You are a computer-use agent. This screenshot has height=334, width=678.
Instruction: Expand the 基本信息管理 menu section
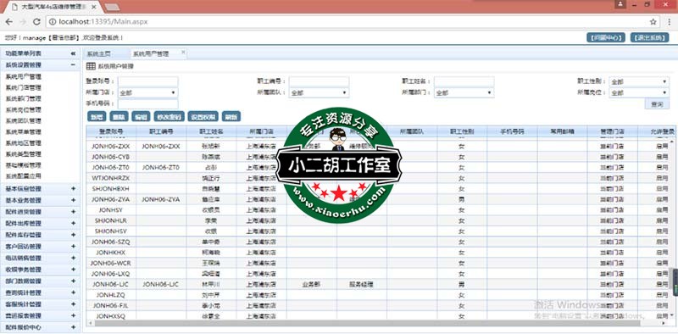coord(73,189)
